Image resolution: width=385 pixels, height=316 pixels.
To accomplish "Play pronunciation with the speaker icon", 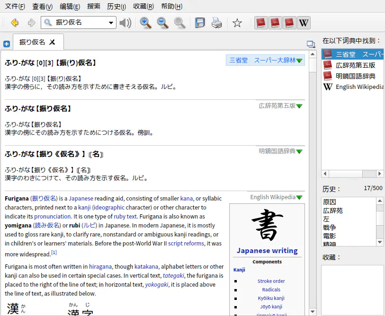I will click(125, 23).
